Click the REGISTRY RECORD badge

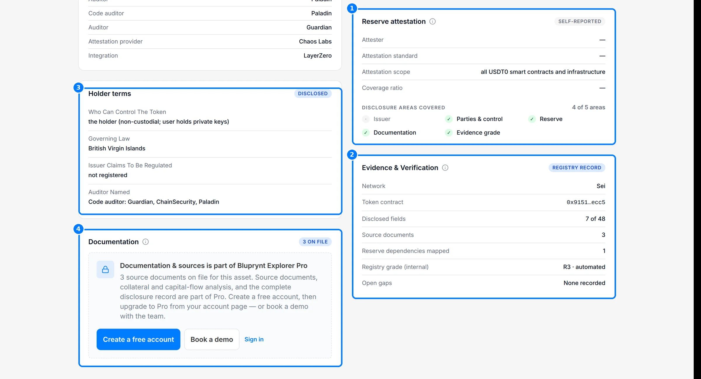point(577,168)
